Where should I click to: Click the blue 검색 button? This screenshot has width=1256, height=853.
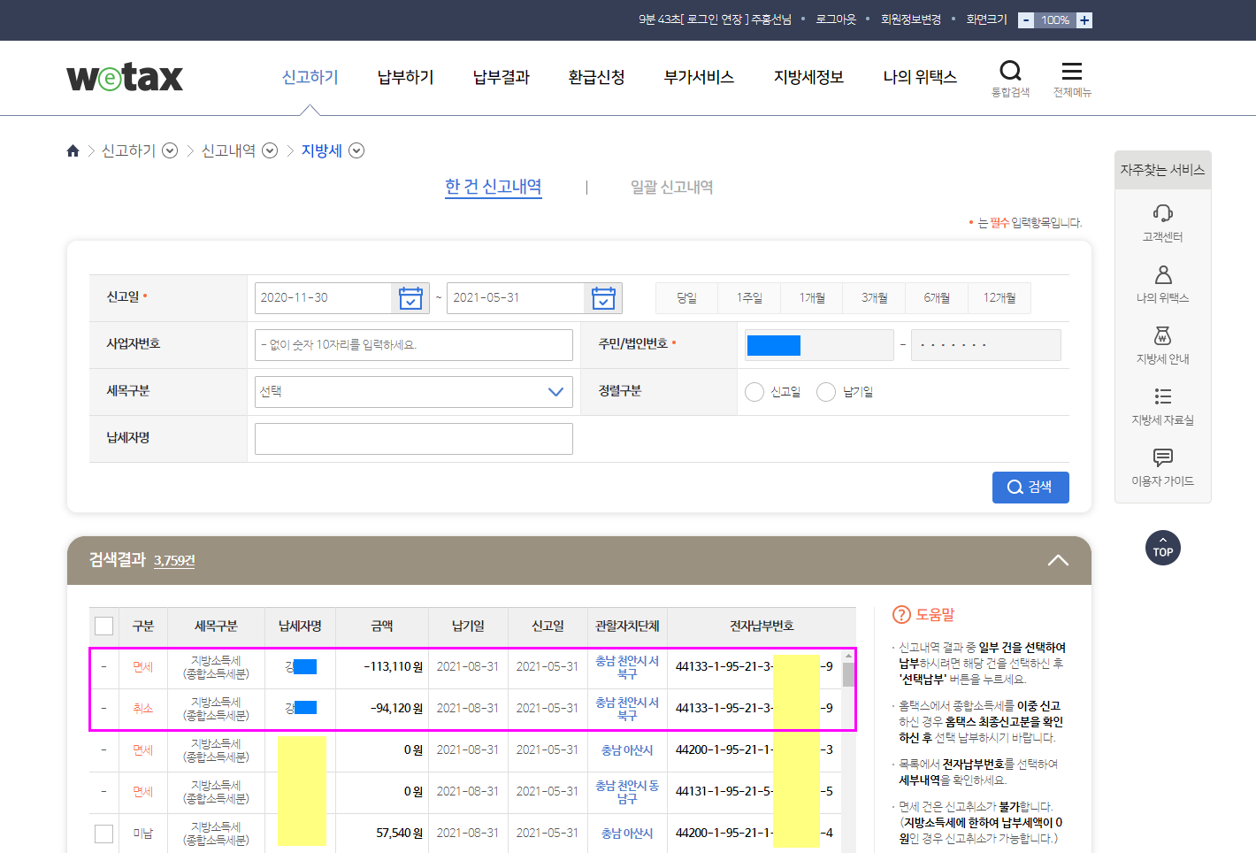coord(1030,488)
